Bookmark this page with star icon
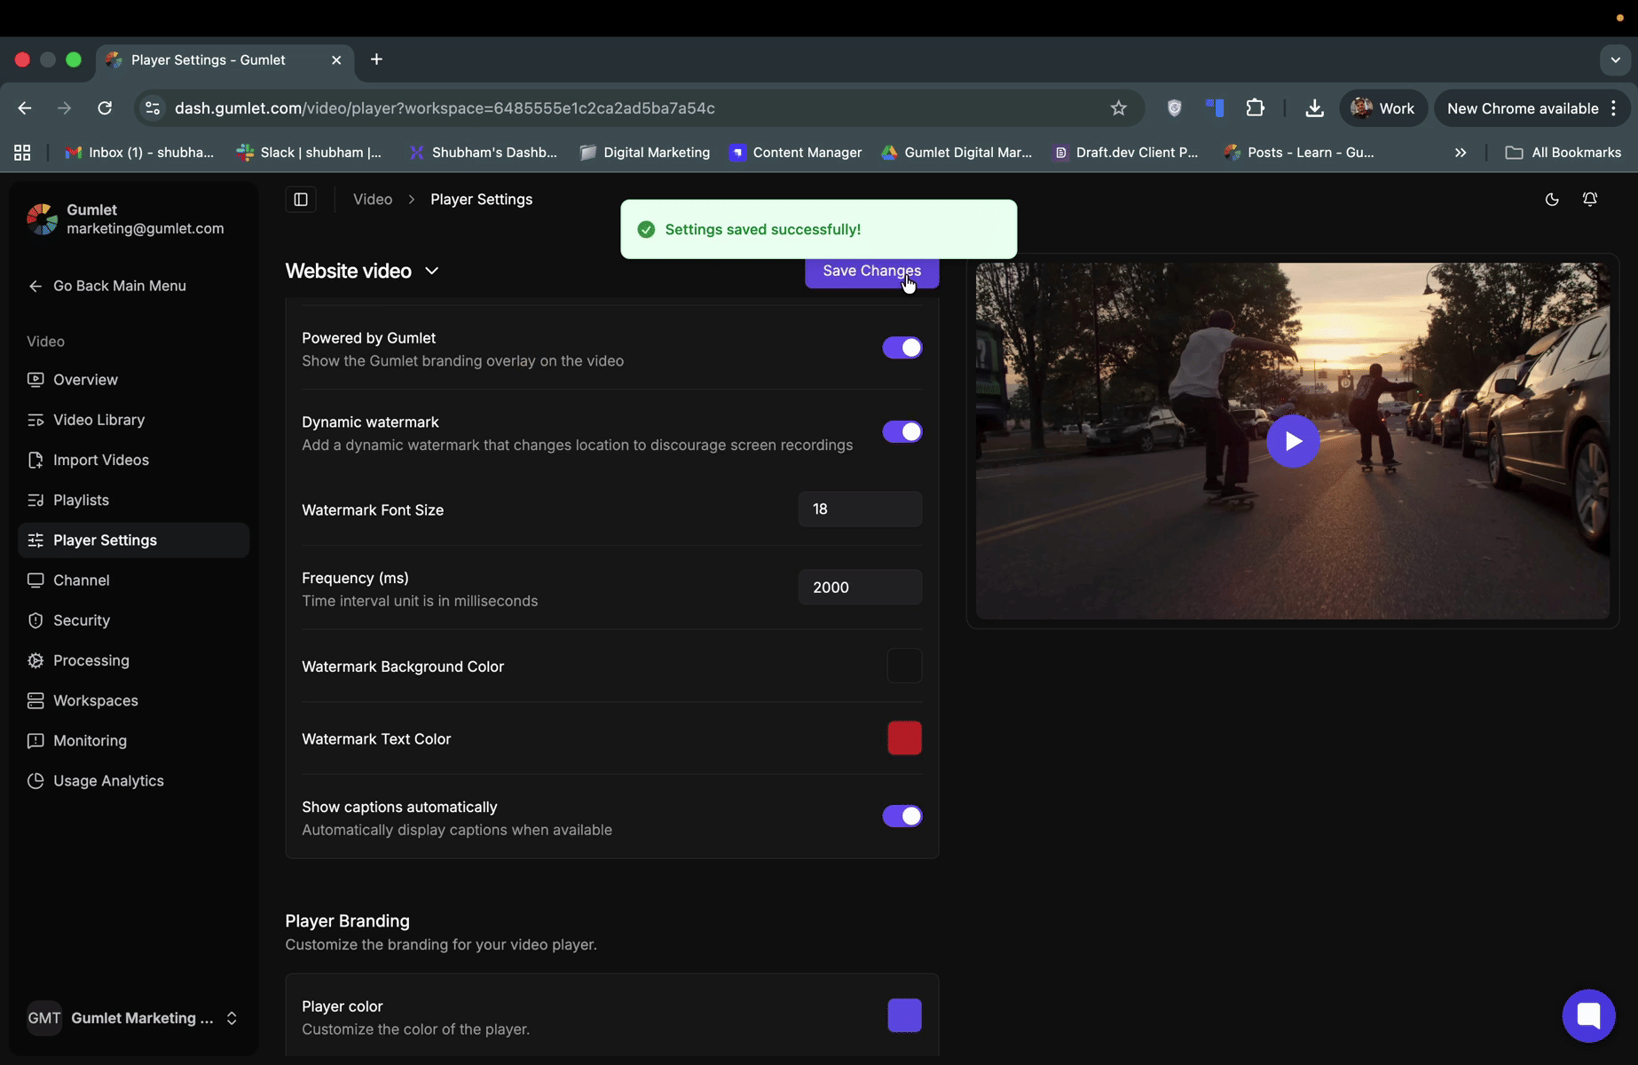This screenshot has width=1638, height=1065. point(1118,108)
